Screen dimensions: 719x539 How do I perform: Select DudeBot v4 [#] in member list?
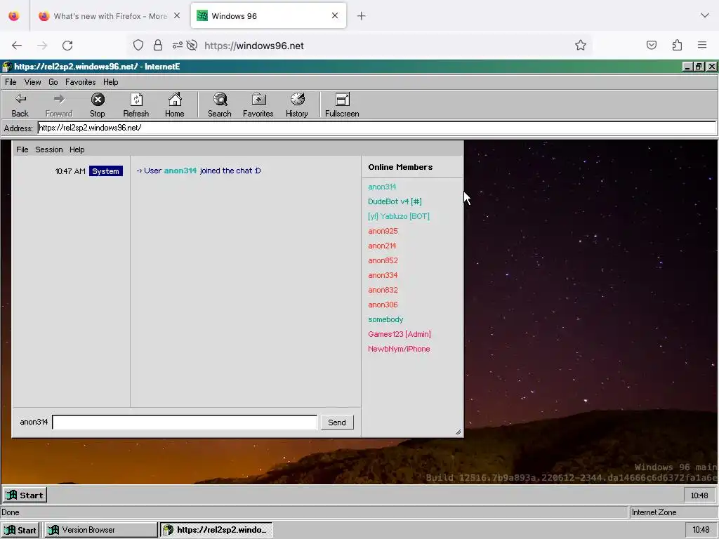pyautogui.click(x=395, y=201)
